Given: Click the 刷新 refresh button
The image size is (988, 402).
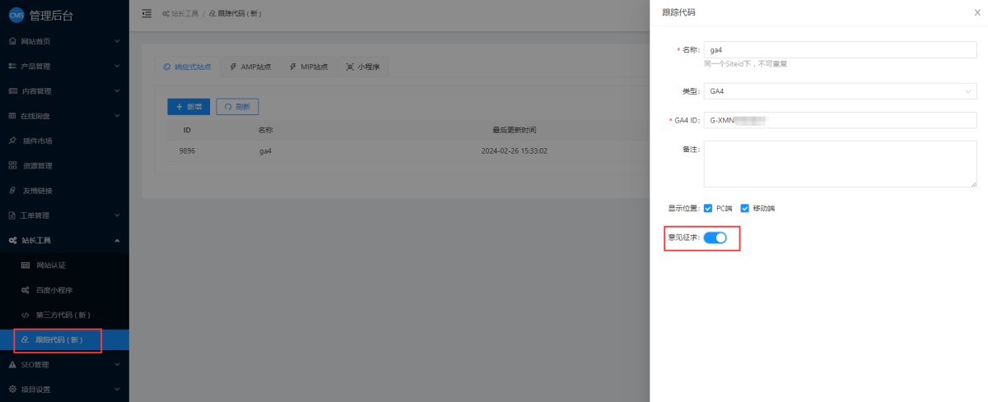Looking at the screenshot, I should point(237,107).
